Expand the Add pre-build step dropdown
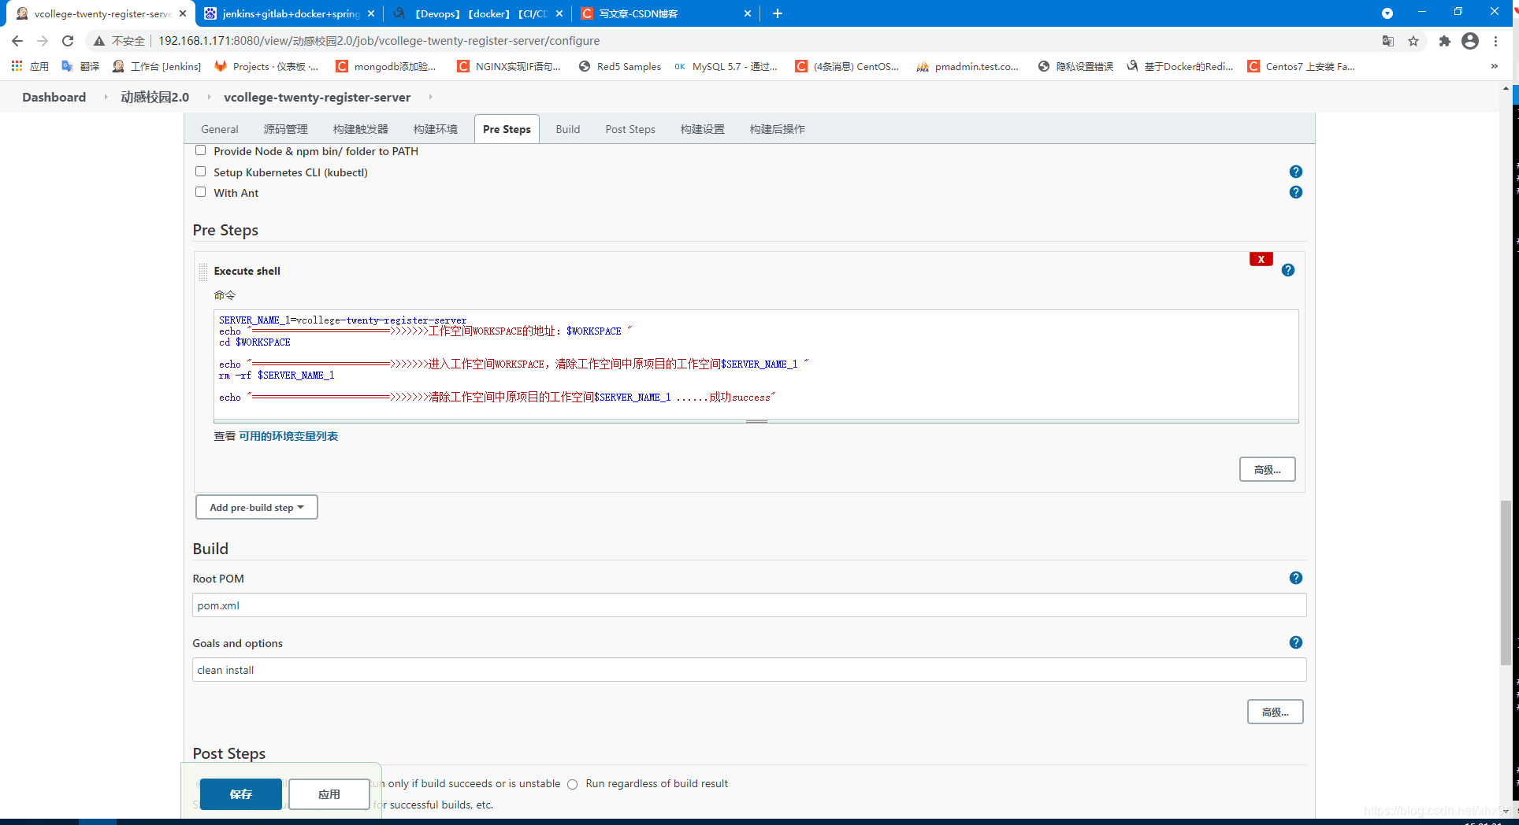 (256, 507)
